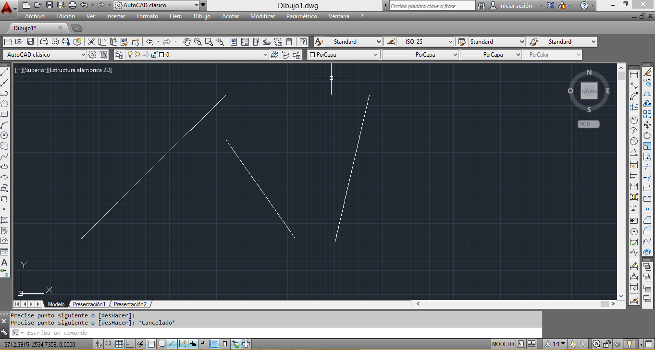The height and width of the screenshot is (350, 655).
Task: Activate the Pan realtime hand tool
Action: click(x=186, y=42)
